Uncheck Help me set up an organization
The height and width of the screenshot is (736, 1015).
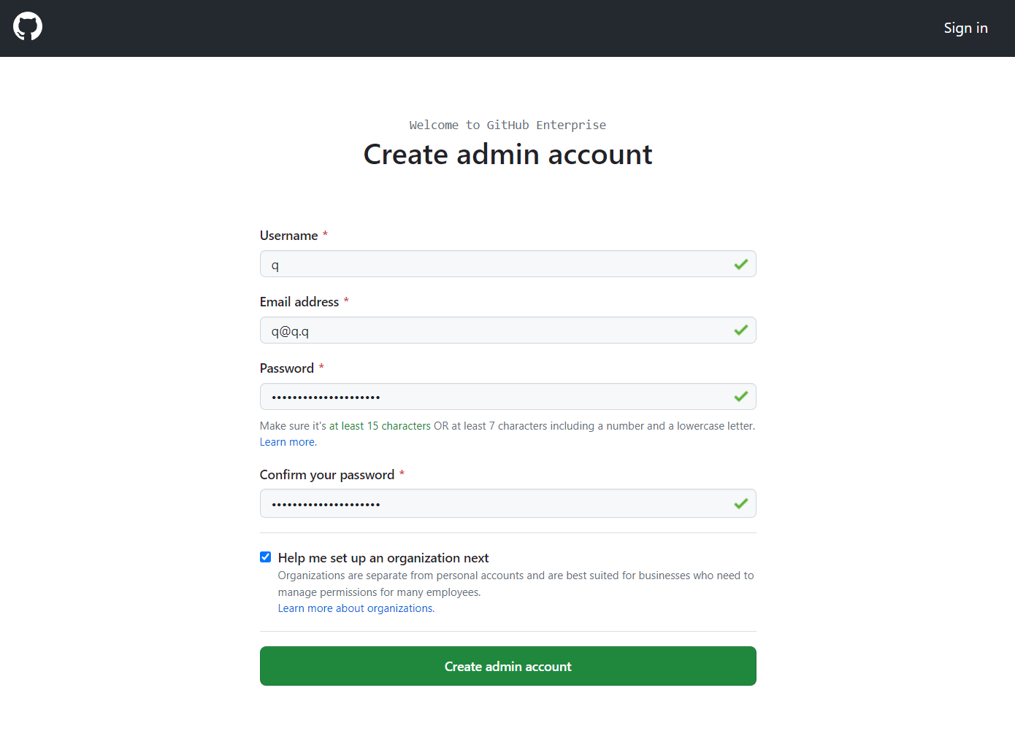(x=266, y=557)
